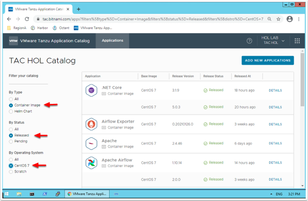Open DETAILS for Apache 2.4.46
This screenshot has width=308, height=201.
tap(275, 143)
